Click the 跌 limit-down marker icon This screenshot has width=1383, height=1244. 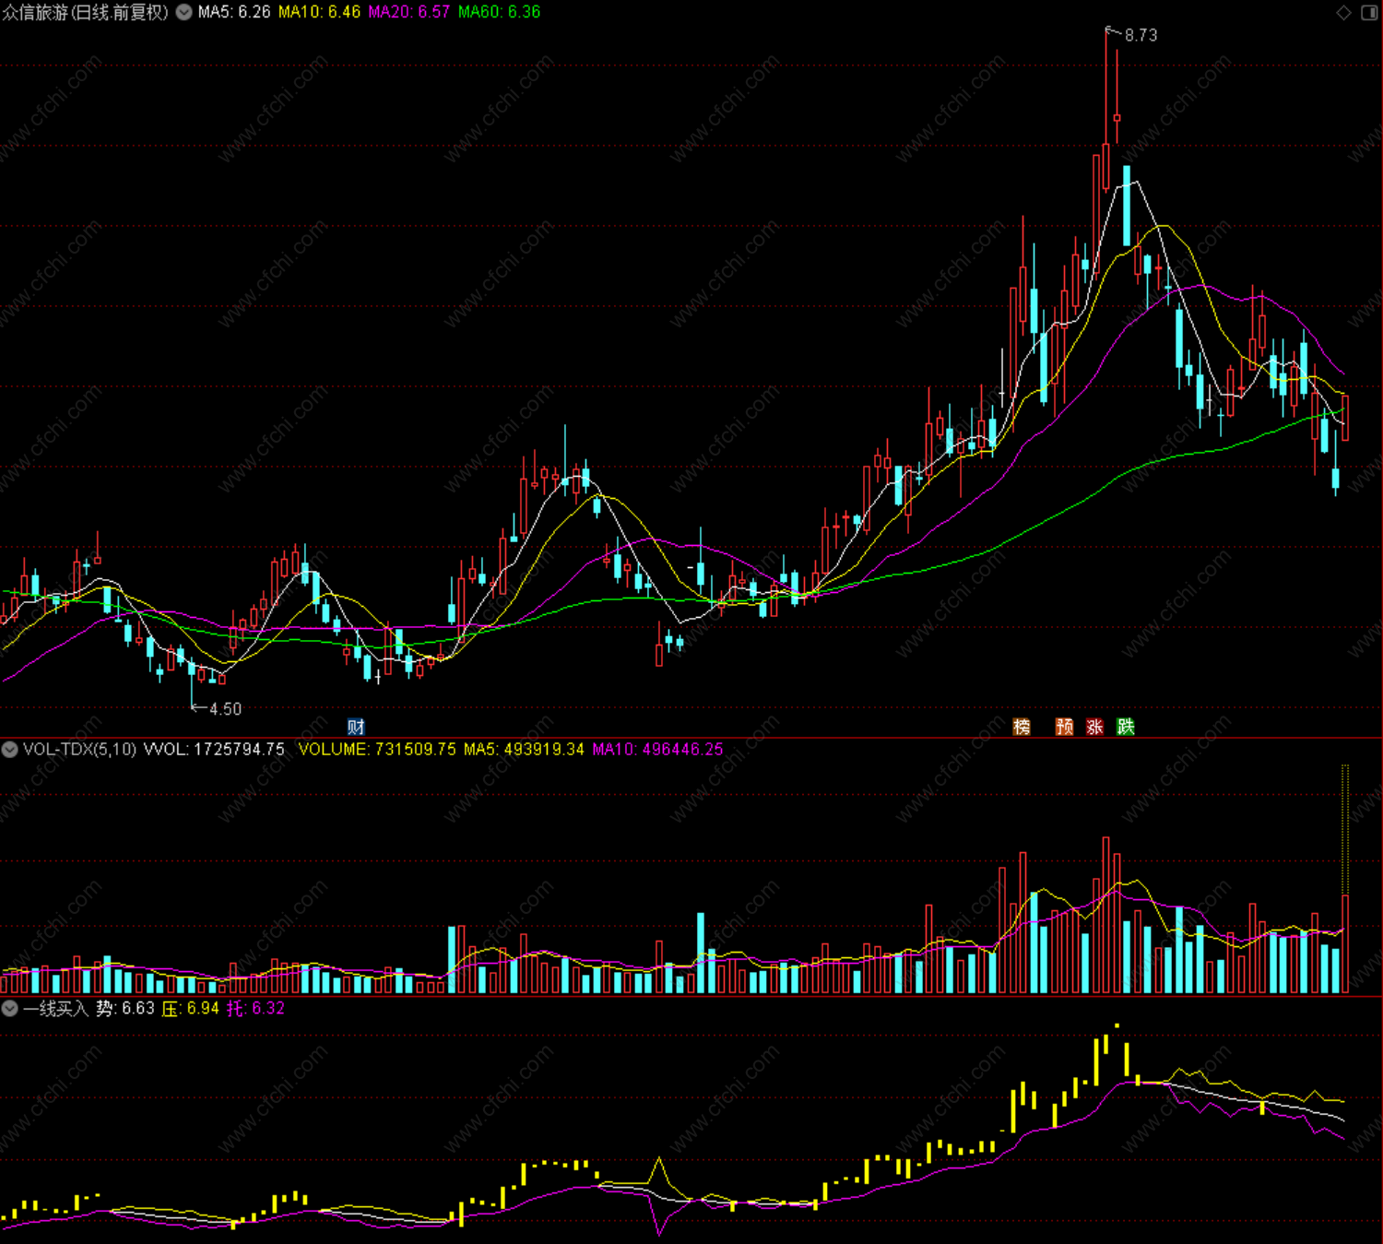click(1126, 727)
